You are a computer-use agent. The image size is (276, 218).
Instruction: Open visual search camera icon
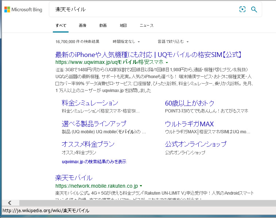tap(242, 9)
